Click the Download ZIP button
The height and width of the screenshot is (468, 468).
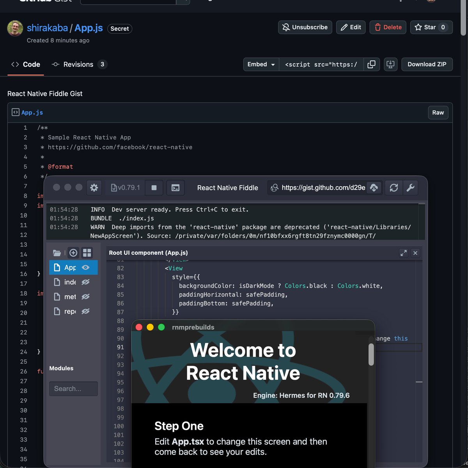point(427,64)
